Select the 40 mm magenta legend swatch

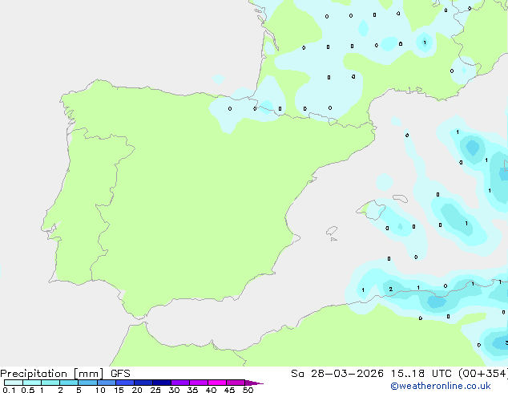click(x=217, y=383)
